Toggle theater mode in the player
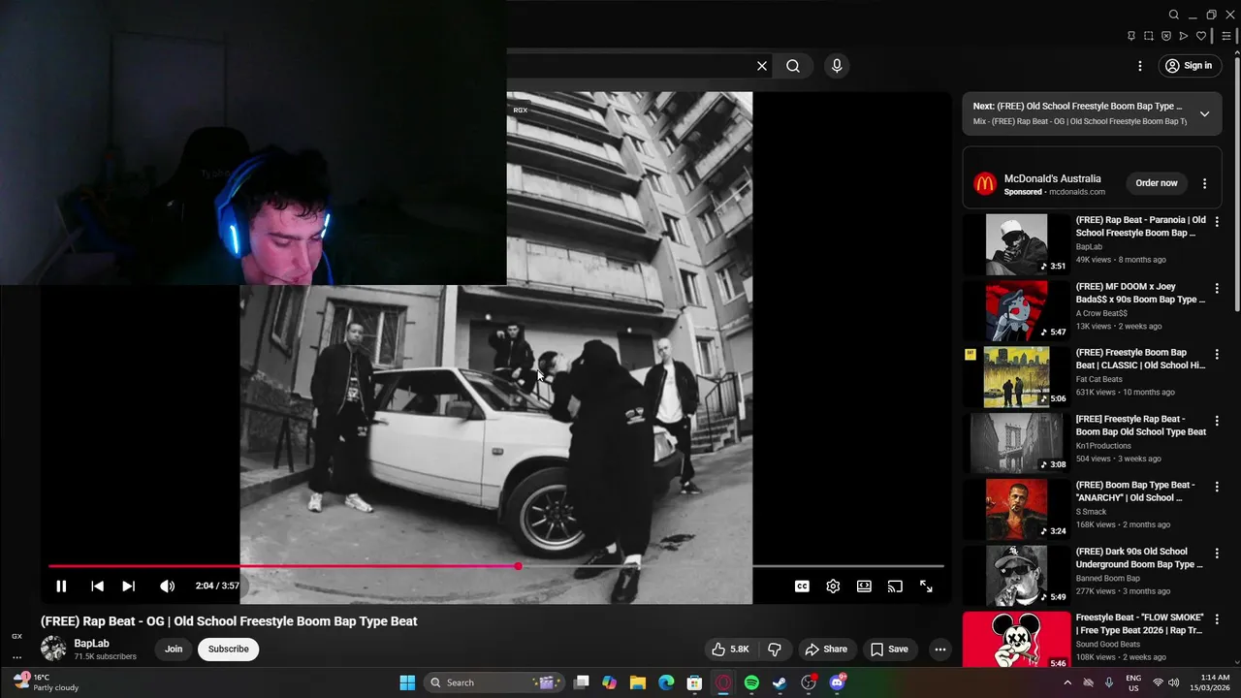The height and width of the screenshot is (698, 1241). pos(864,587)
